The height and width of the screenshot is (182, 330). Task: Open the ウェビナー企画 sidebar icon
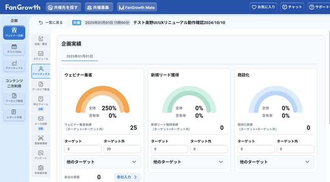(14, 33)
